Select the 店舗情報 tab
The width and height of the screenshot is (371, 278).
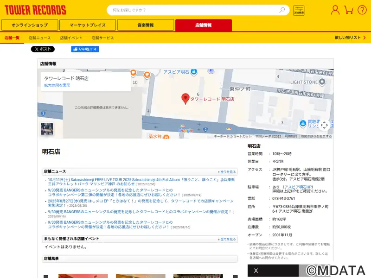[x=204, y=25]
